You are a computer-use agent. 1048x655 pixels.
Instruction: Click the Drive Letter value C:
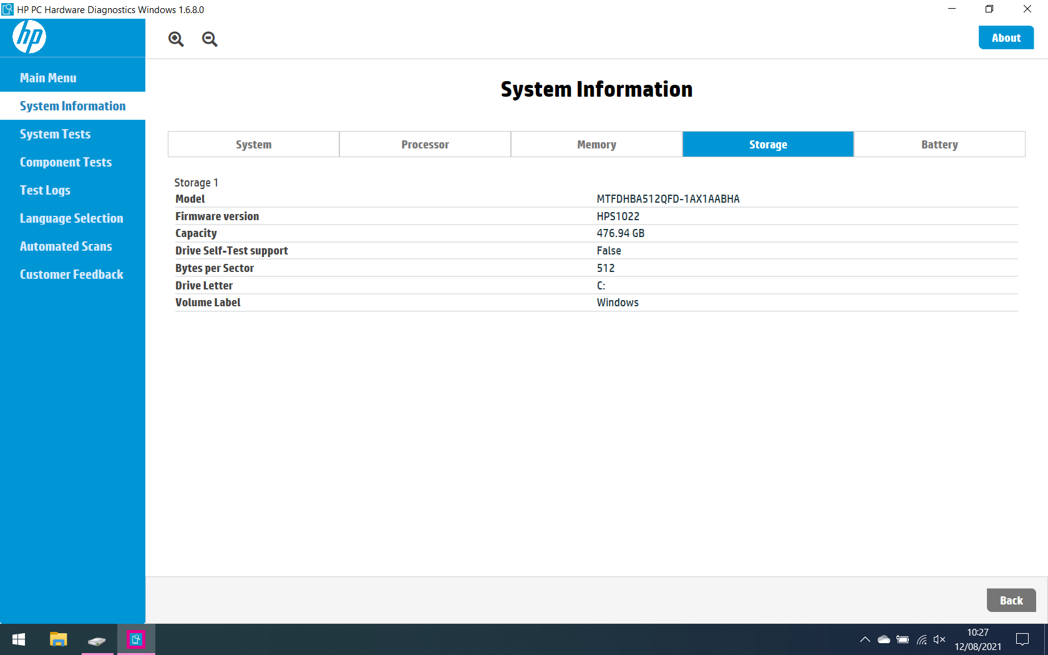601,286
